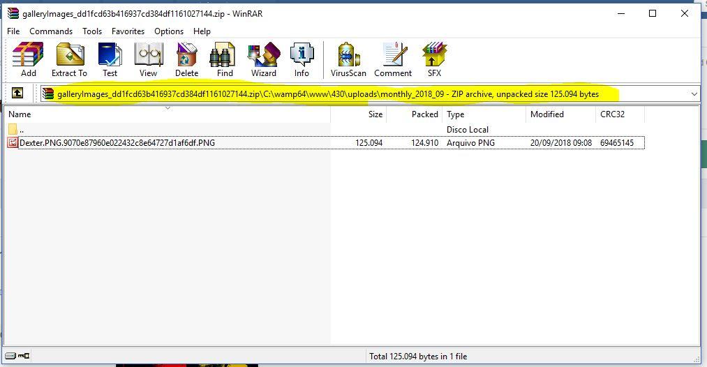
Task: Go up one folder level arrow
Action: click(x=17, y=93)
